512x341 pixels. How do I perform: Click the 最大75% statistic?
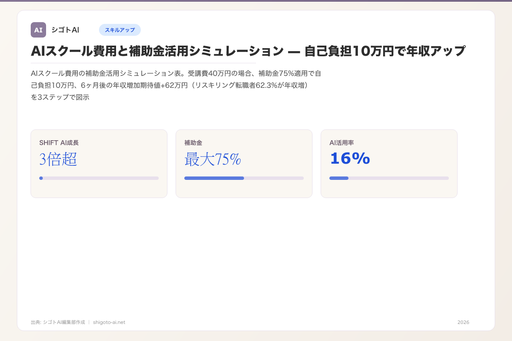tap(212, 159)
